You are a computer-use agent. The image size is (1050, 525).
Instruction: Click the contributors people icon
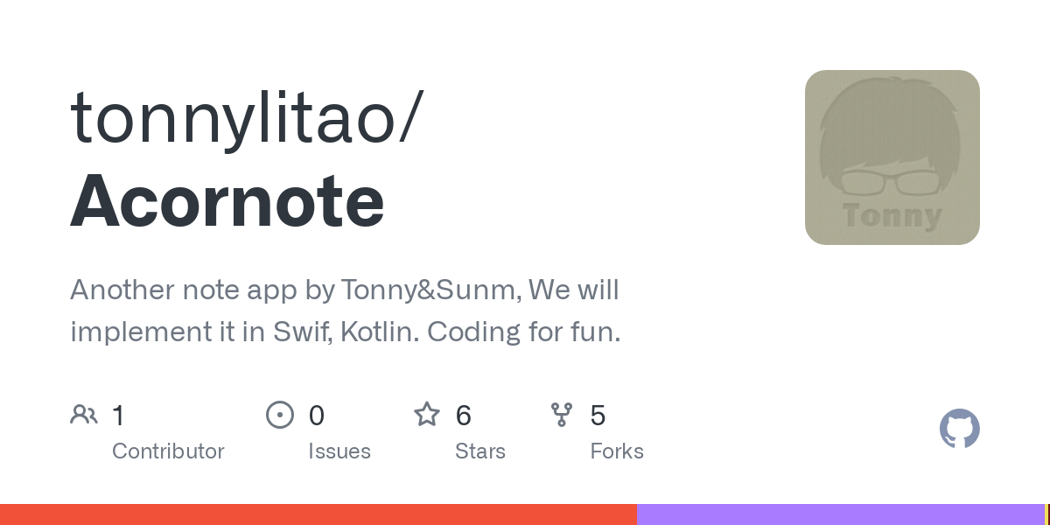(84, 415)
